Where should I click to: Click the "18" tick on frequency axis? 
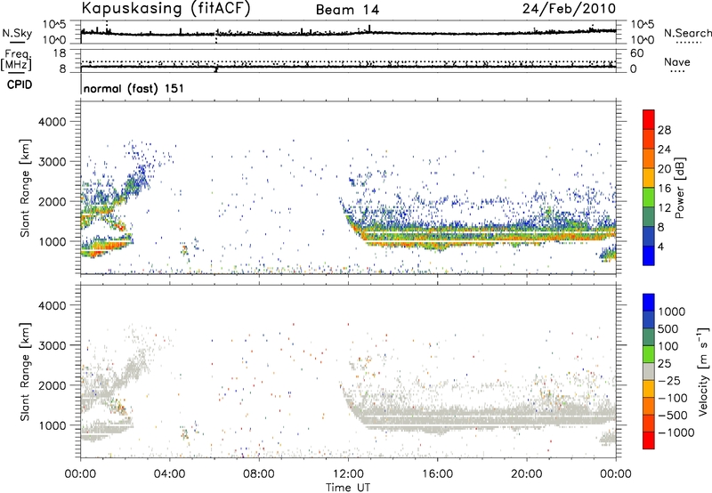60,53
